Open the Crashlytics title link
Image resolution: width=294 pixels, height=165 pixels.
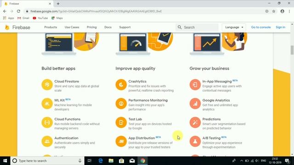[137, 82]
